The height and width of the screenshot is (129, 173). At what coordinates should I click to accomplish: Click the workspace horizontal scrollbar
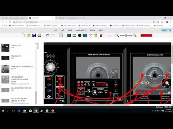tap(97, 105)
